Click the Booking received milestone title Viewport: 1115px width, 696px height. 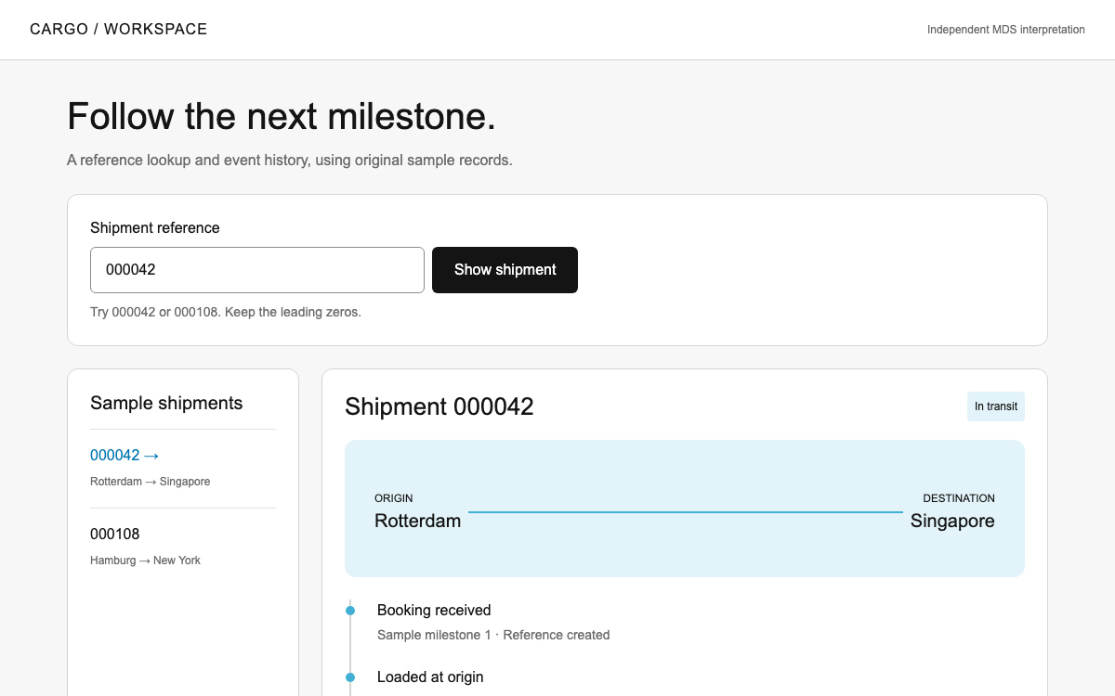[434, 611]
